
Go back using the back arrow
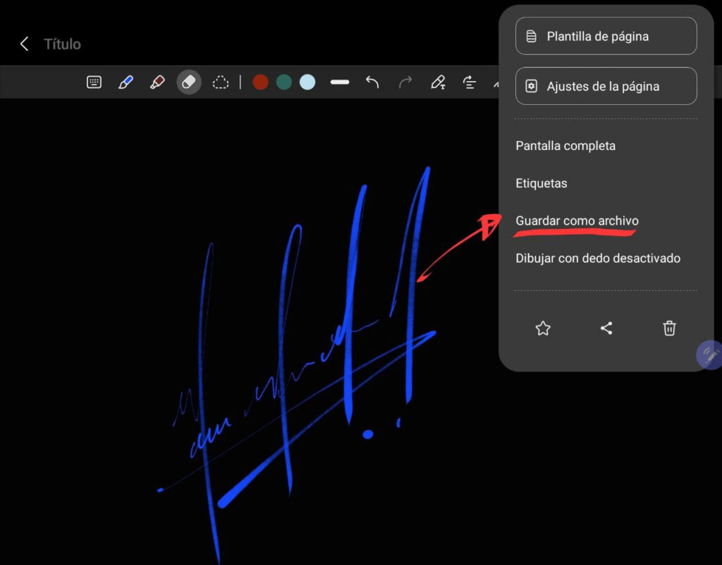pos(24,44)
